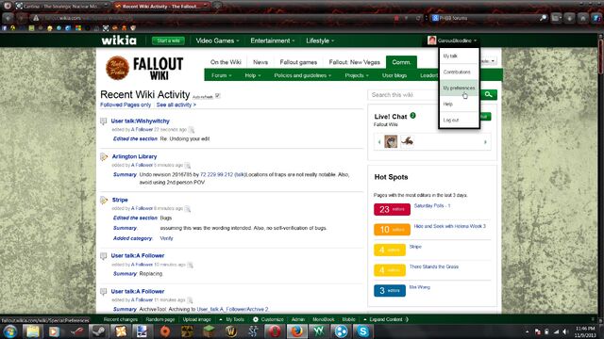Open the Arlington Library page link
The image size is (604, 339).
[x=134, y=156]
